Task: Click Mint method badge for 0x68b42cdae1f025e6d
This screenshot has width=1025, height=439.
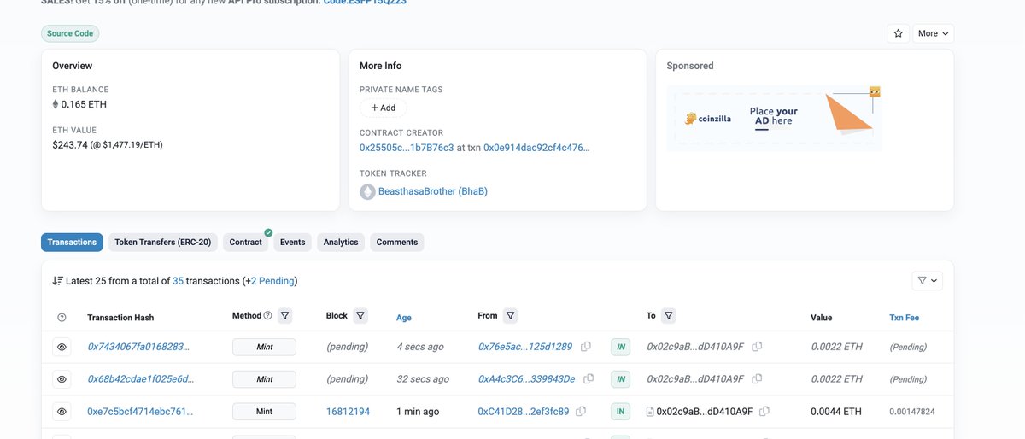Action: [x=264, y=379]
